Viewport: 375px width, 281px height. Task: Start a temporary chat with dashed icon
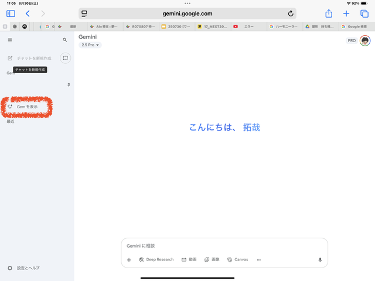[x=65, y=58]
